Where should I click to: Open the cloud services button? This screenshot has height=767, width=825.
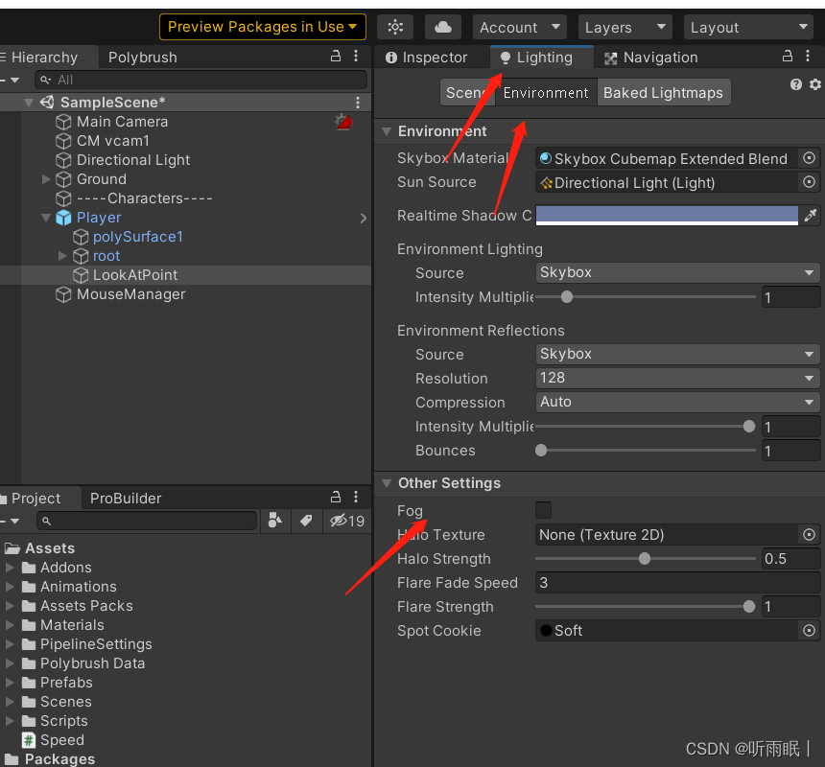click(443, 27)
